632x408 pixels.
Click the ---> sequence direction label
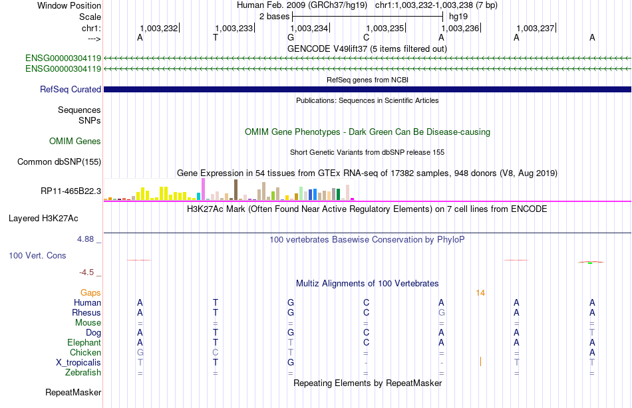coord(94,39)
